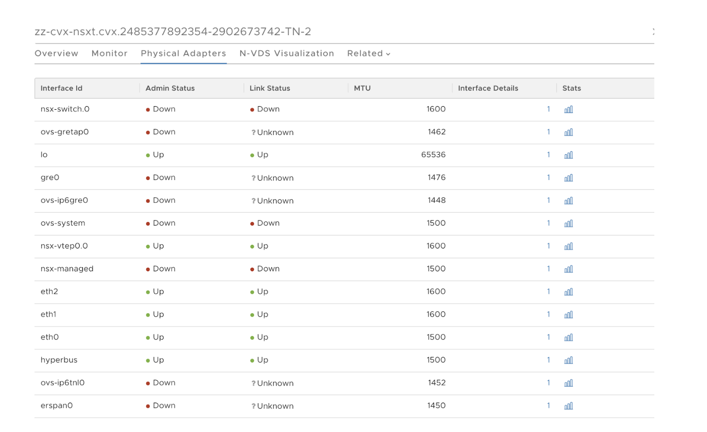Click erspan0 stats chart icon
The image size is (707, 432).
(568, 406)
